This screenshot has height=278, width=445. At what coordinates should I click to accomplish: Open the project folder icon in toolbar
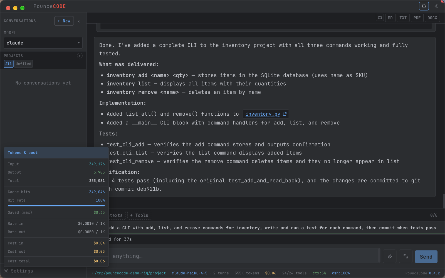tap(380, 18)
